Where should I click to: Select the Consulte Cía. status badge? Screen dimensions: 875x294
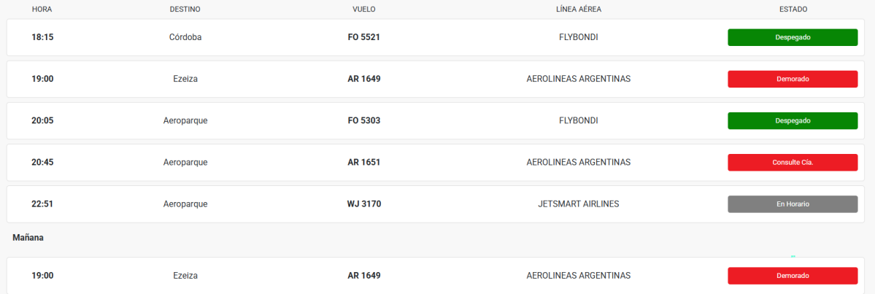click(792, 162)
